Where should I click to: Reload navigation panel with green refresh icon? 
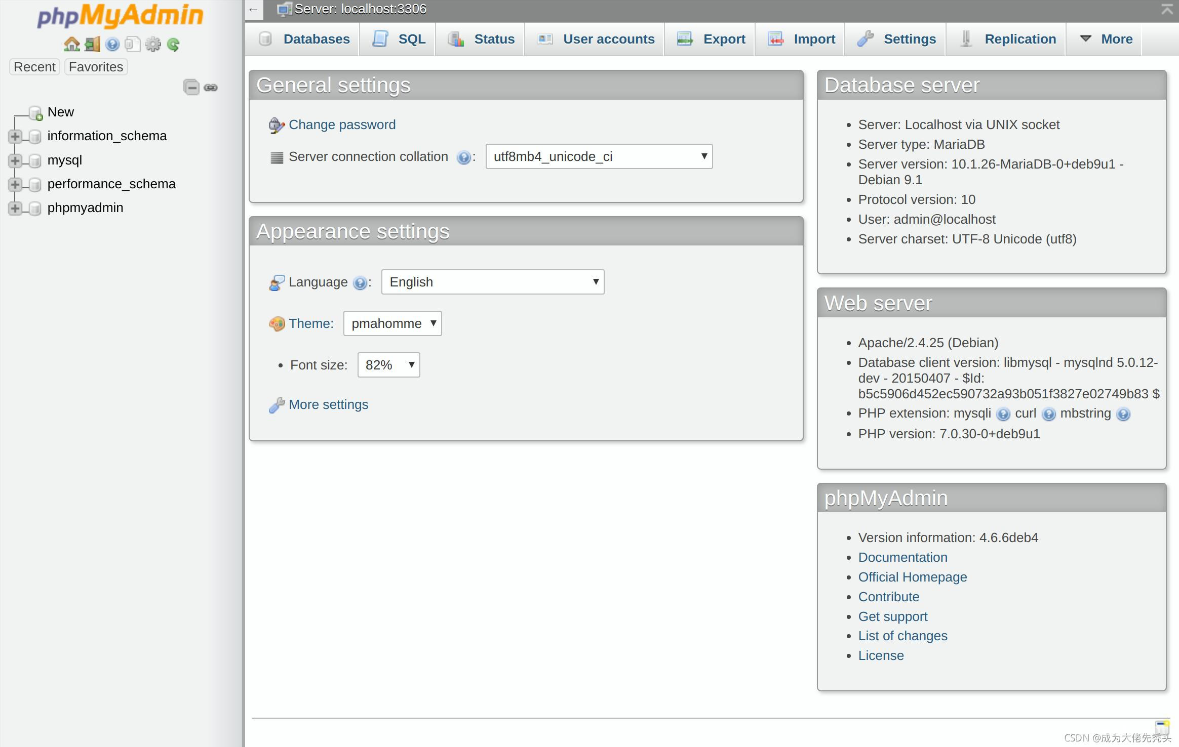pyautogui.click(x=173, y=45)
